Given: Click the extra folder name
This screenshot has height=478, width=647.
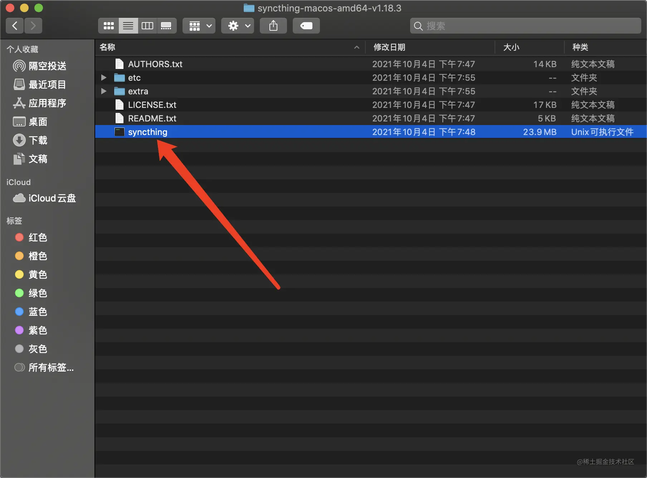Looking at the screenshot, I should click(x=138, y=91).
